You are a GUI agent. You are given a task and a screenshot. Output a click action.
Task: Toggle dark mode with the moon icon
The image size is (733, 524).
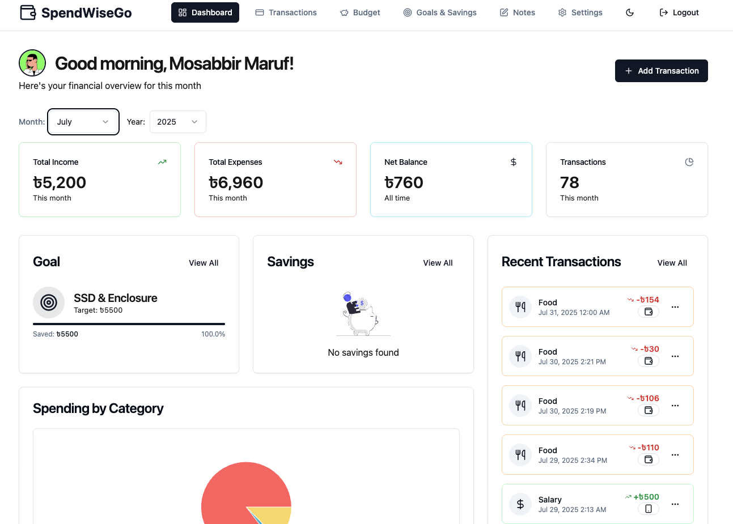point(629,12)
